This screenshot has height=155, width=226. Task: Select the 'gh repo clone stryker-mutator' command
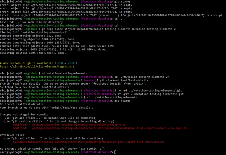(109, 29)
